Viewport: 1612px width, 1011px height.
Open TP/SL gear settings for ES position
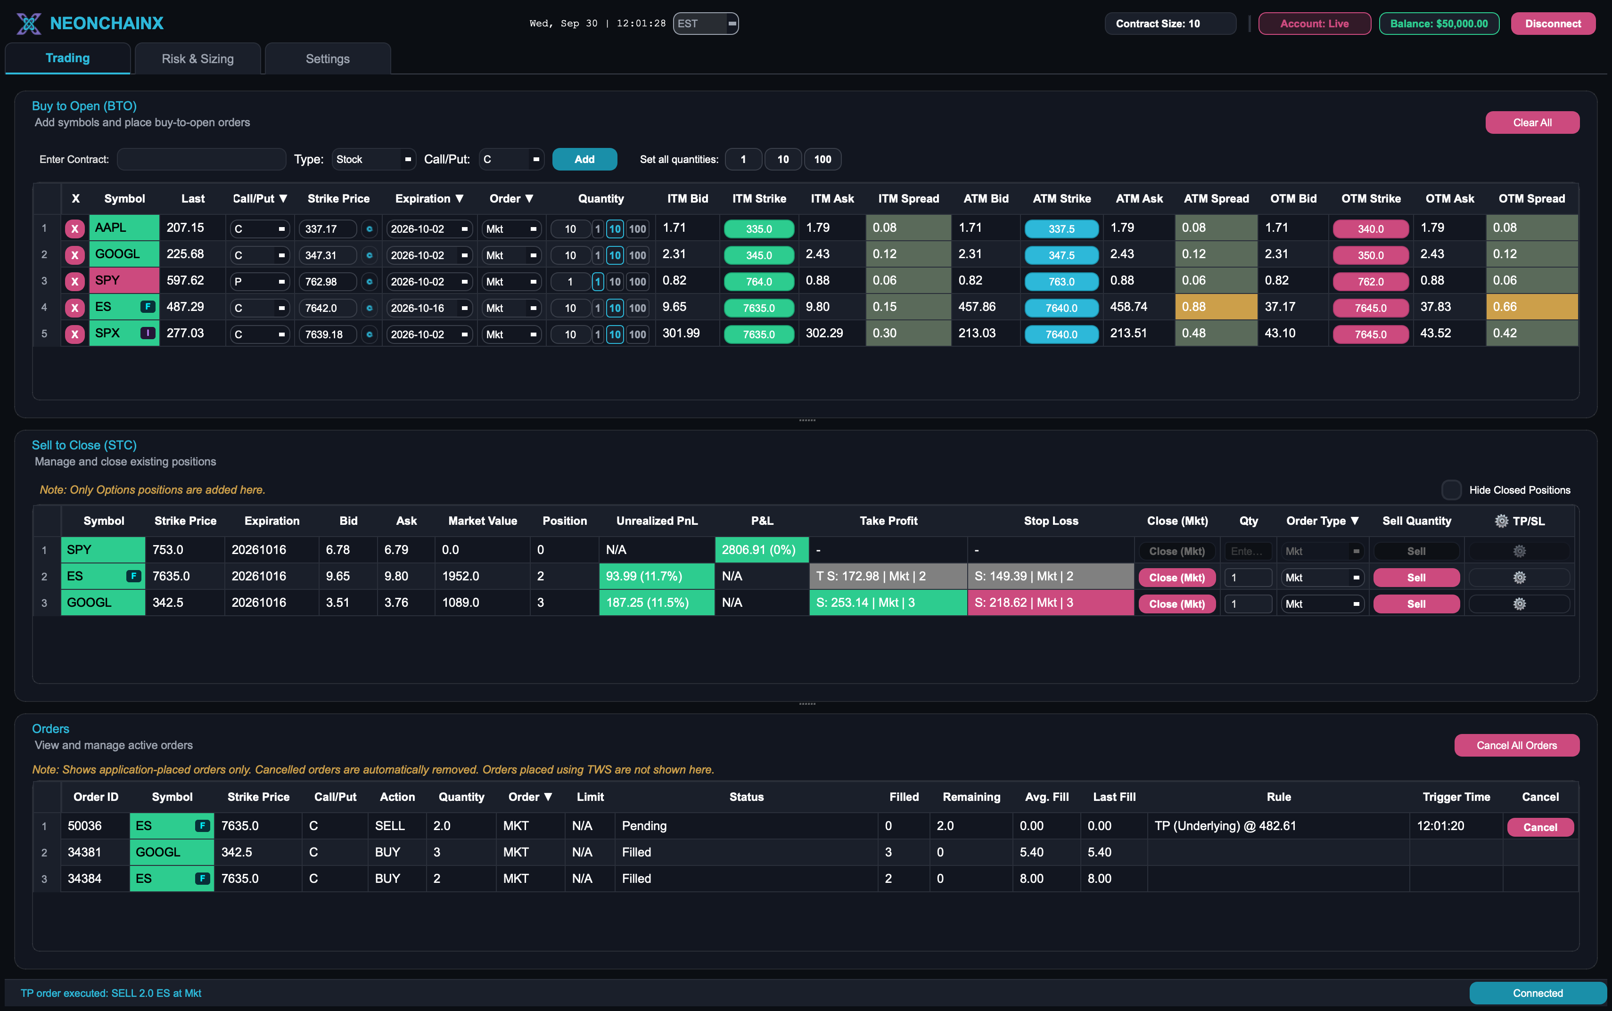click(x=1519, y=577)
